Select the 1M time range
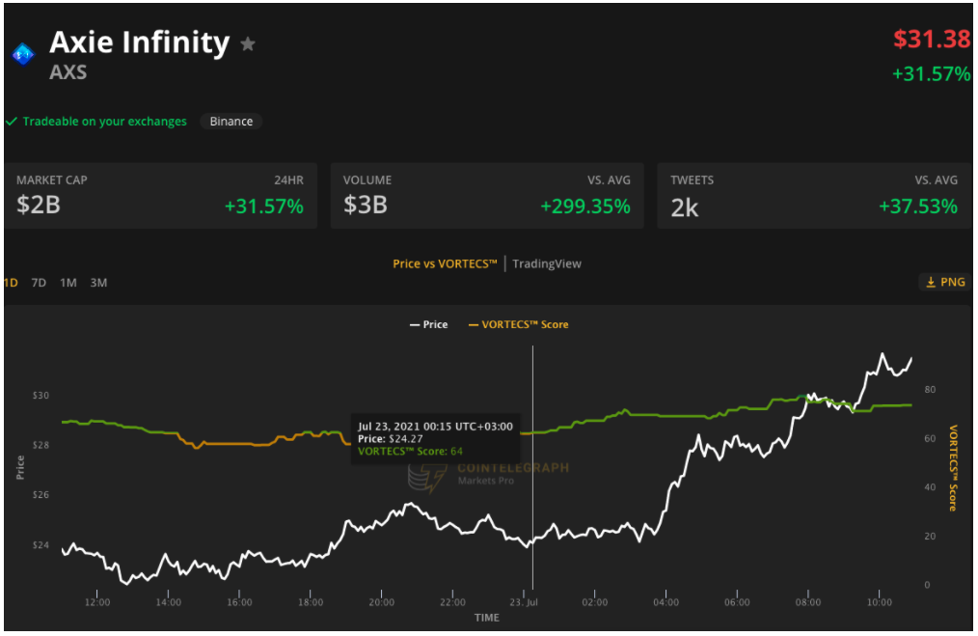This screenshot has height=636, width=978. pyautogui.click(x=68, y=283)
